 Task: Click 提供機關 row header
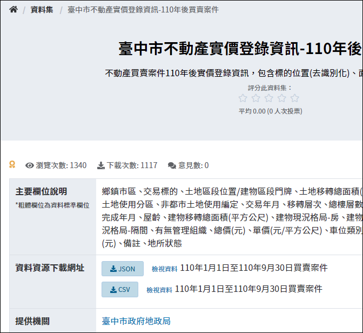[32, 321]
